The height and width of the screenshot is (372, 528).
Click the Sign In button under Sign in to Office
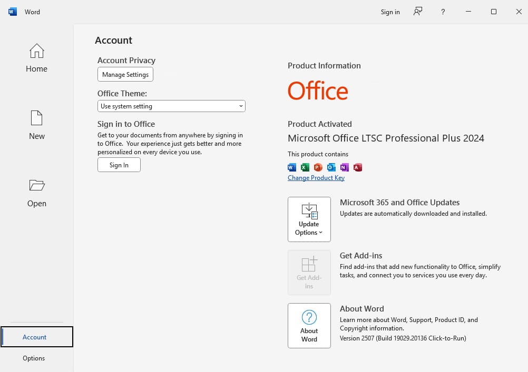pos(119,165)
